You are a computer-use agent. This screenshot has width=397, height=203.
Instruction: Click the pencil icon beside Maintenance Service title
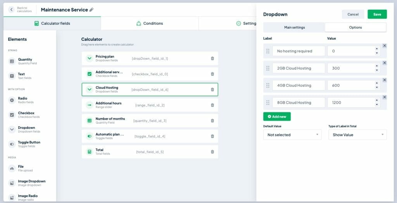pos(91,10)
